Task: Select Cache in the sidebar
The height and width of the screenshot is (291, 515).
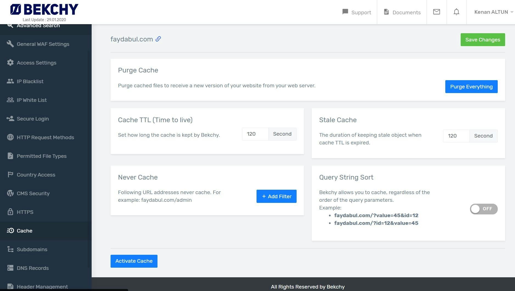Action: (x=46, y=231)
